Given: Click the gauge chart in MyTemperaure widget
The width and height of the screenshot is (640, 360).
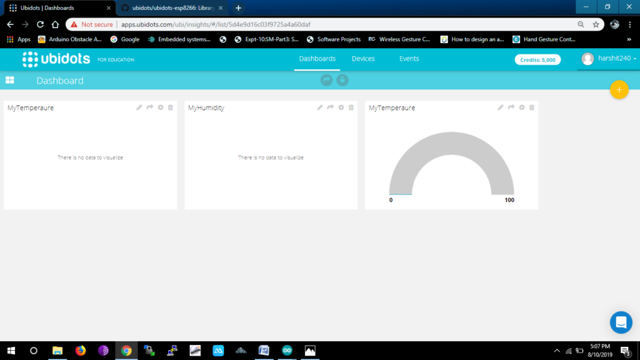Looking at the screenshot, I should point(451,163).
